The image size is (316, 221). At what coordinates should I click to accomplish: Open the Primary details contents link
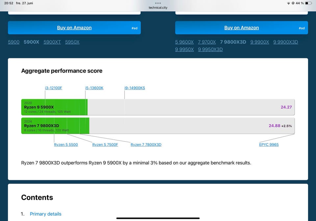pyautogui.click(x=45, y=214)
